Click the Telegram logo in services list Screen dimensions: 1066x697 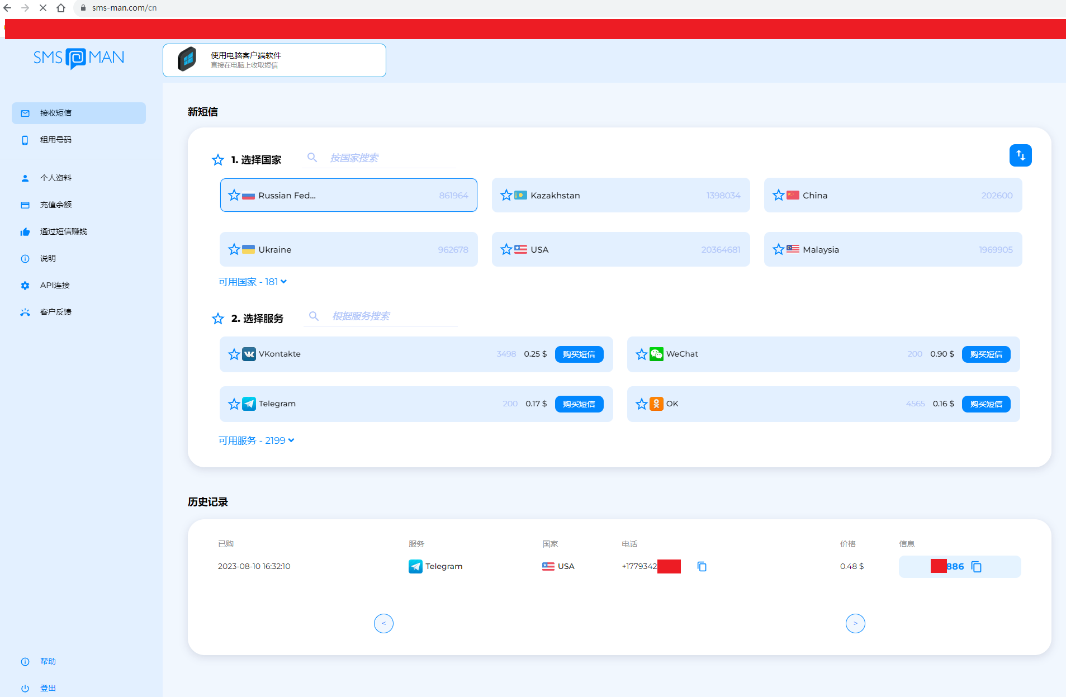[x=249, y=404]
